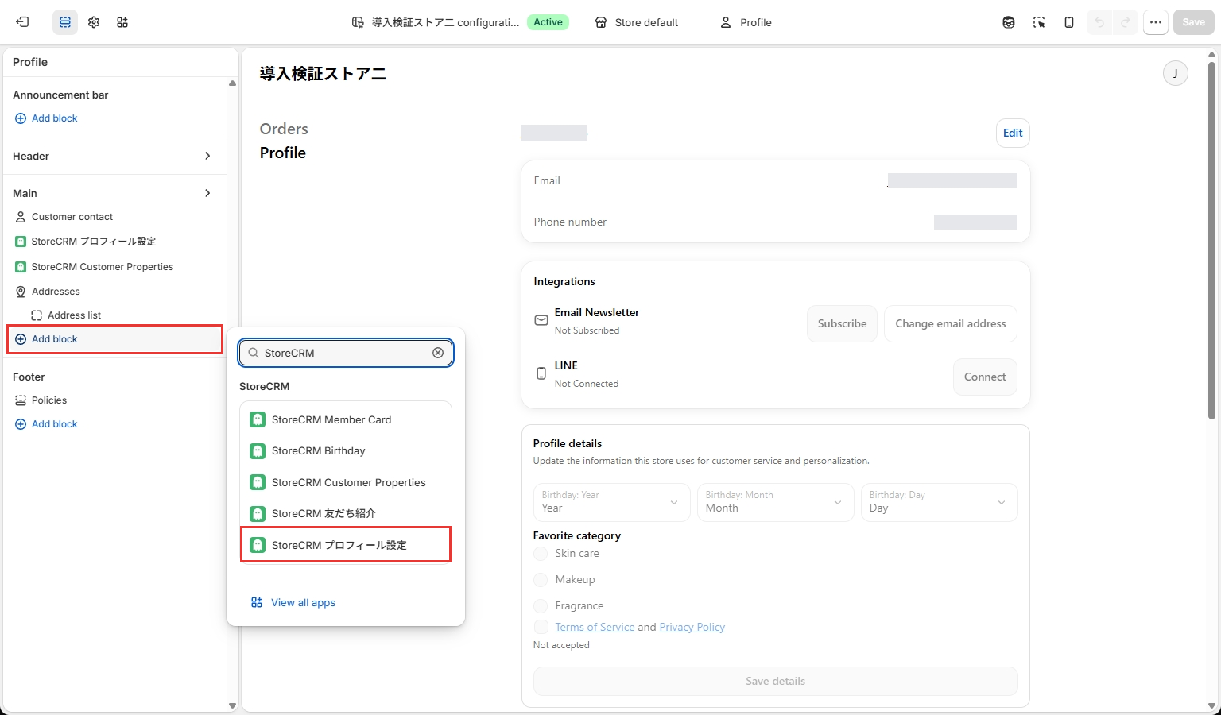The width and height of the screenshot is (1221, 715).
Task: Click the LINE Connect button
Action: (x=985, y=377)
